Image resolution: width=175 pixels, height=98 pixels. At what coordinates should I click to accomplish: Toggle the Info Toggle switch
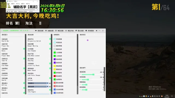click(x=50, y=90)
